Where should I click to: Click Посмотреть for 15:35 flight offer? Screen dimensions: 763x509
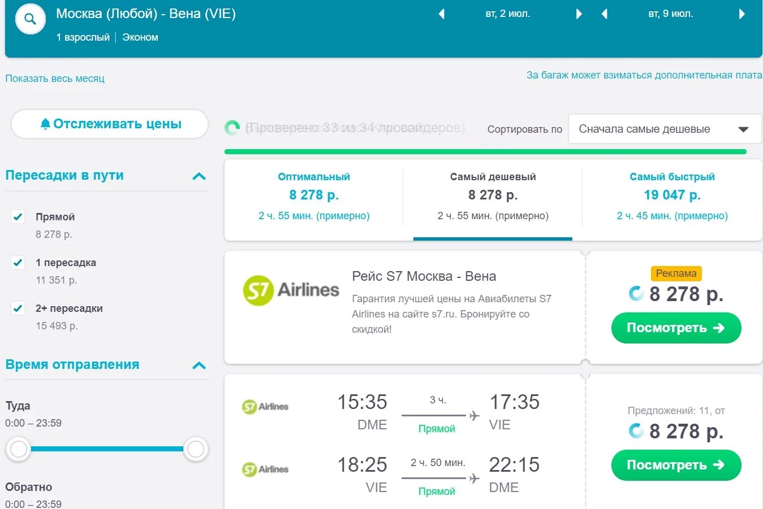tap(676, 465)
